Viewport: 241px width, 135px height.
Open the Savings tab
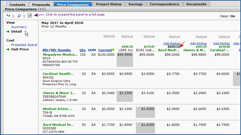136,4
